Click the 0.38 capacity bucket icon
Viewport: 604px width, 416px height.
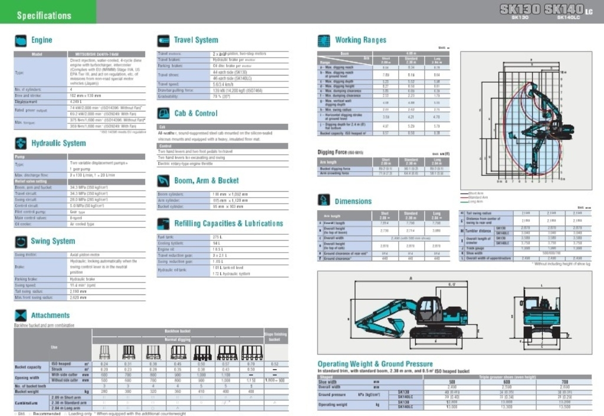(153, 352)
